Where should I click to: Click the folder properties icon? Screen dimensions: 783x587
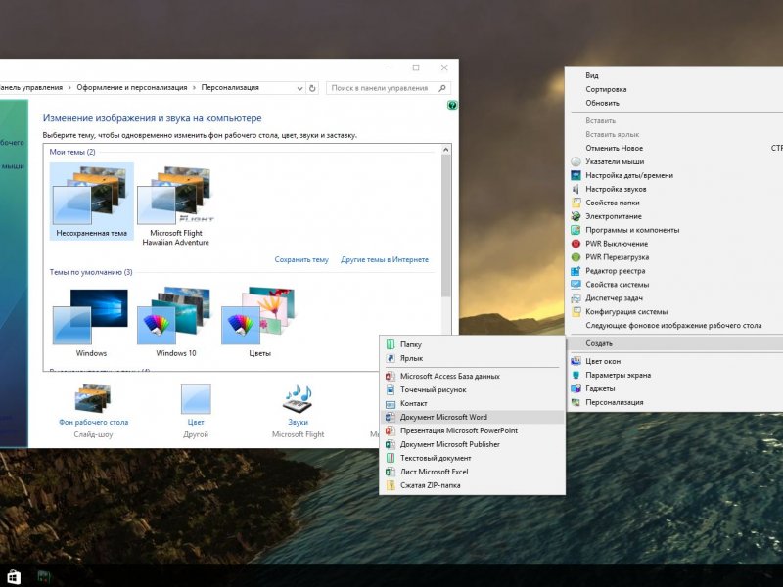(x=576, y=203)
